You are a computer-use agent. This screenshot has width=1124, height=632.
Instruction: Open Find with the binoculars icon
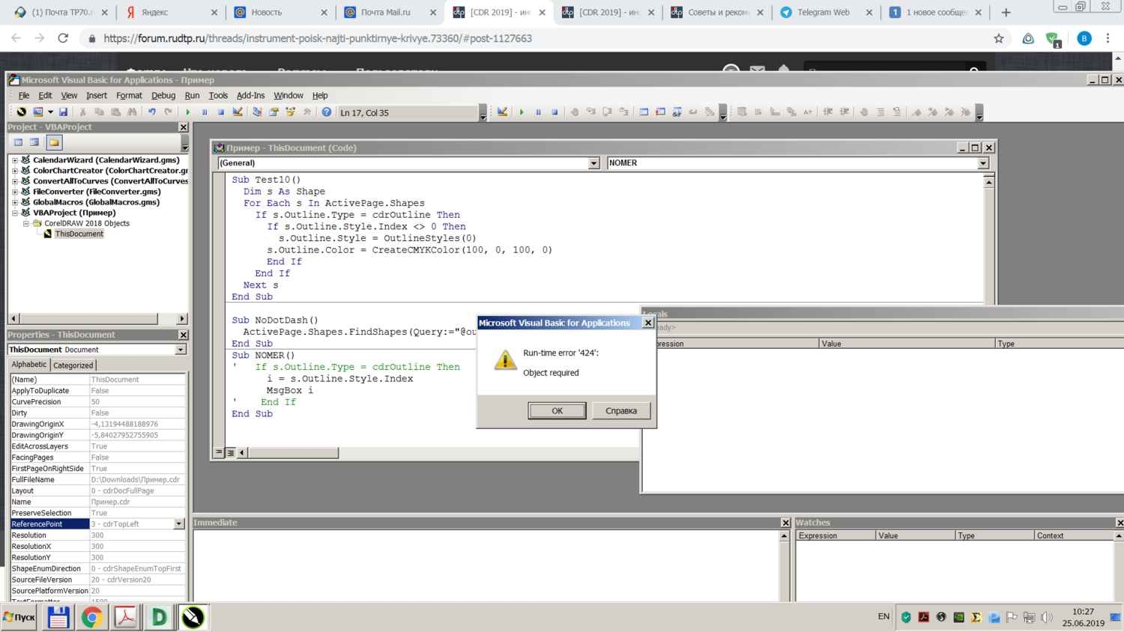point(132,112)
